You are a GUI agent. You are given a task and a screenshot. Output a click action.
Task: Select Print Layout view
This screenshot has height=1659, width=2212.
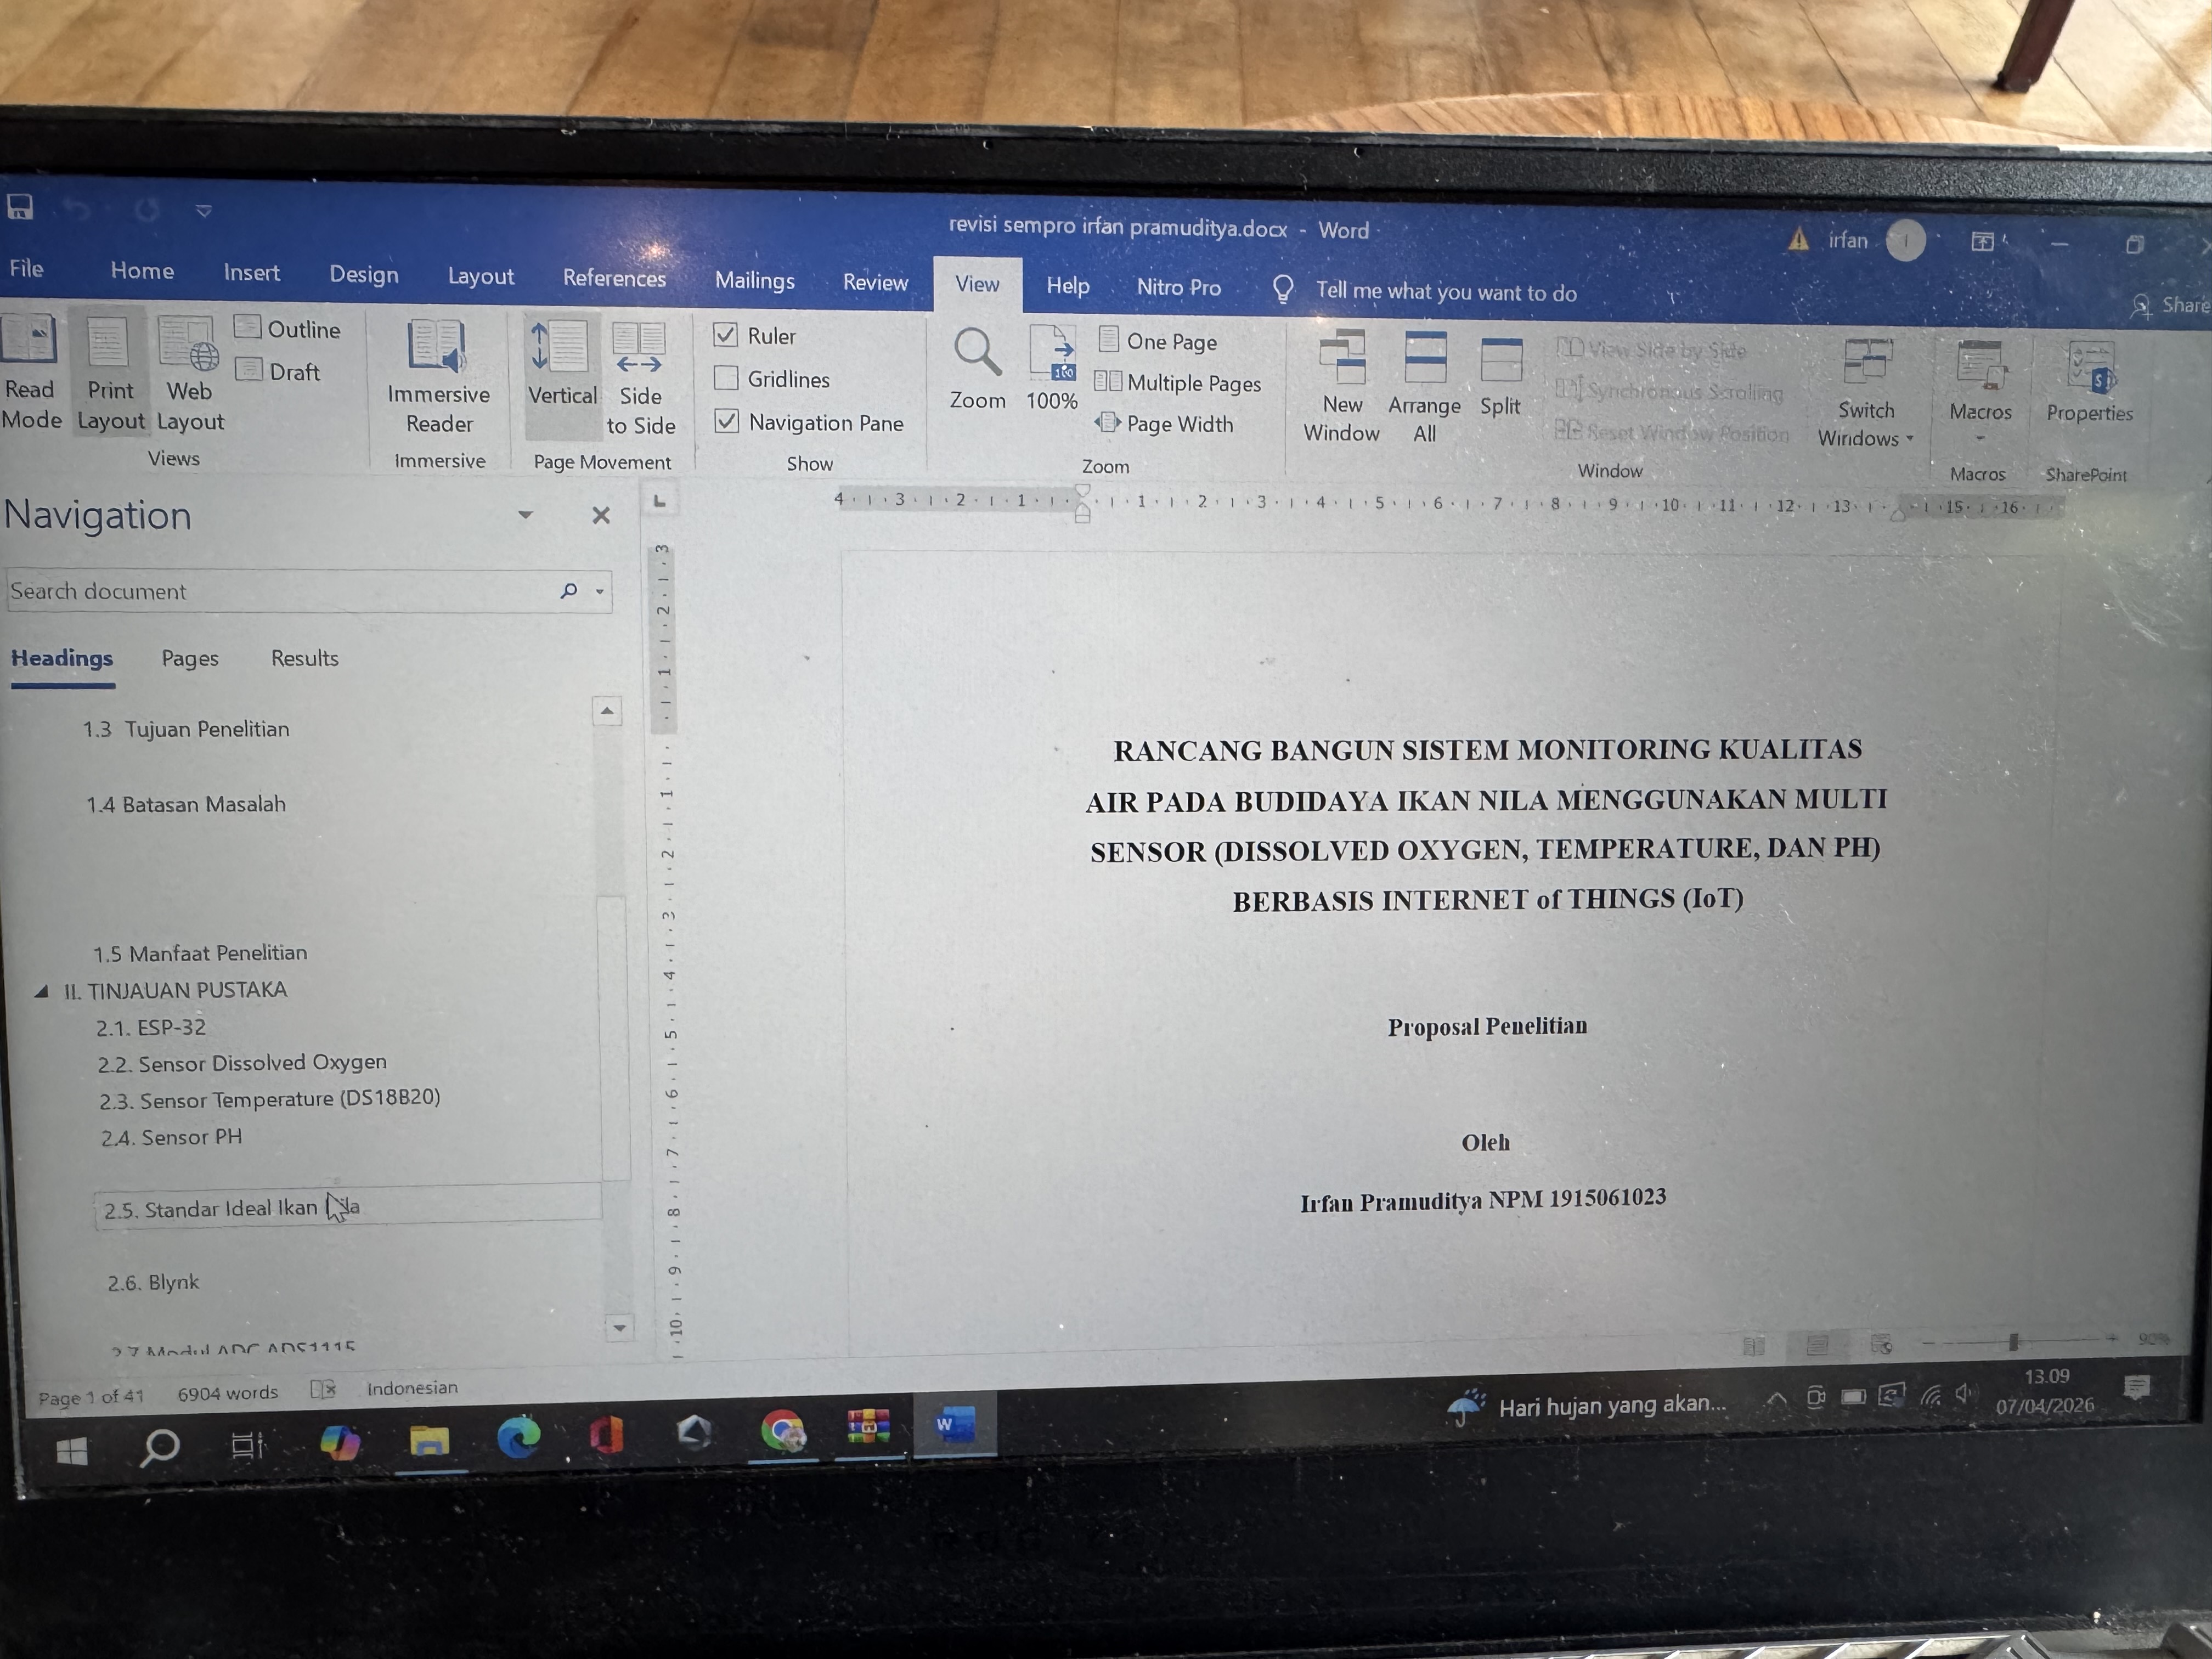point(110,373)
